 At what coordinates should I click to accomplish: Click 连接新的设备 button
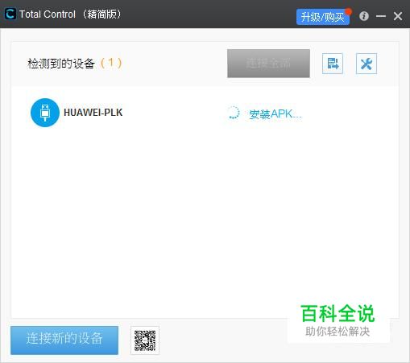click(64, 340)
